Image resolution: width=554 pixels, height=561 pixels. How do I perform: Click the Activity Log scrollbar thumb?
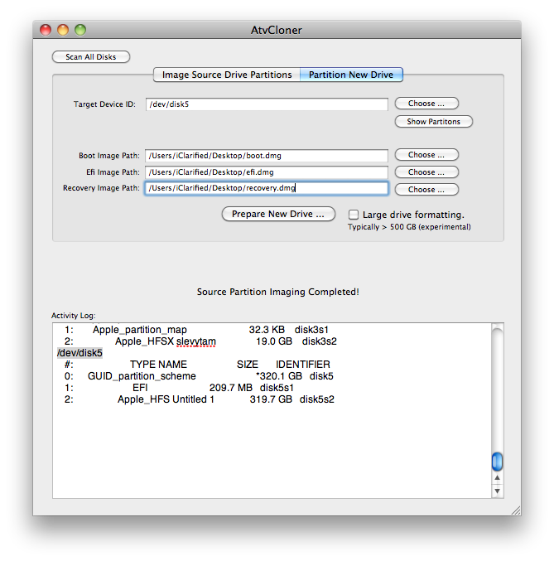[497, 462]
